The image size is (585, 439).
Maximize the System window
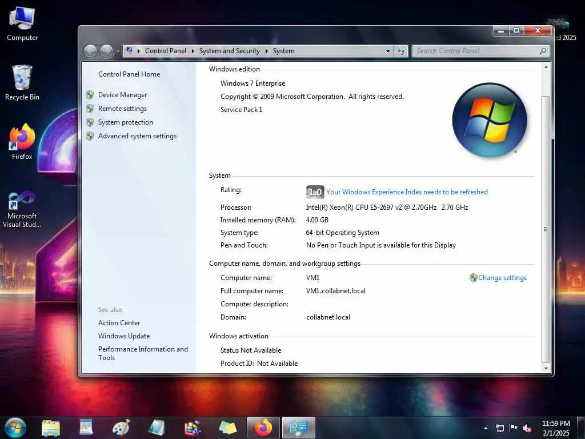tap(516, 31)
